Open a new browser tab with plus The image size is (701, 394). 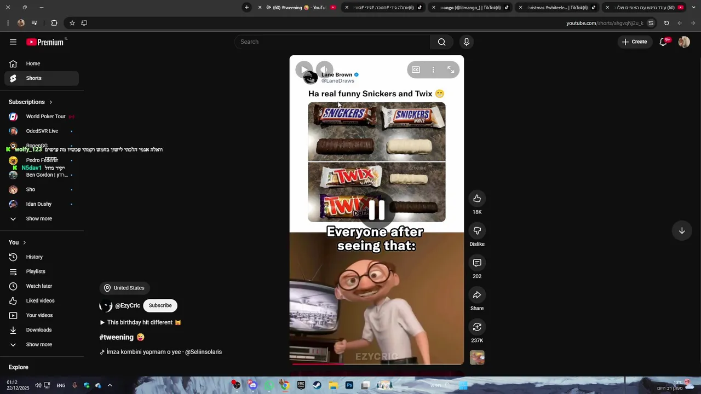(x=246, y=8)
